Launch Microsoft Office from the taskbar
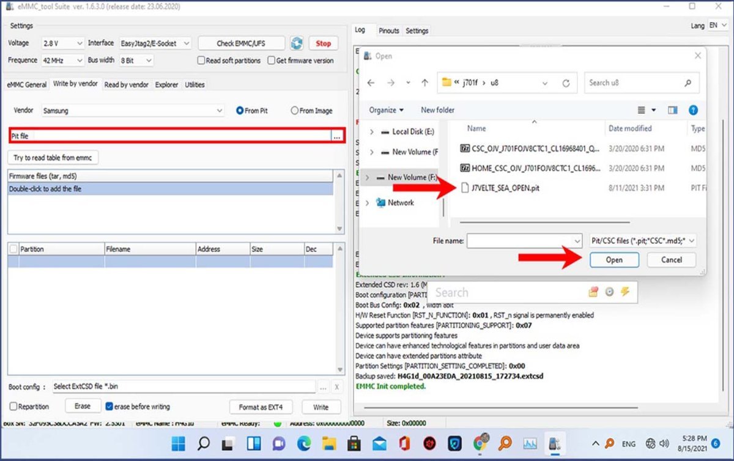 point(404,443)
